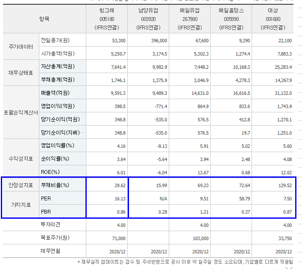This screenshot has height=270, width=302.
Task: Click 남양유업 operating margin -8.13
Action: point(162,146)
